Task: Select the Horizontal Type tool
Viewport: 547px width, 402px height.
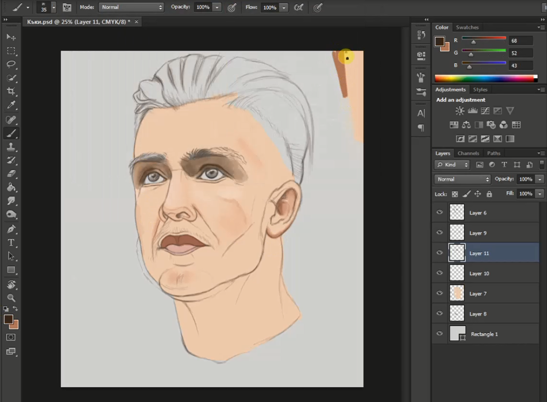Action: pyautogui.click(x=11, y=243)
